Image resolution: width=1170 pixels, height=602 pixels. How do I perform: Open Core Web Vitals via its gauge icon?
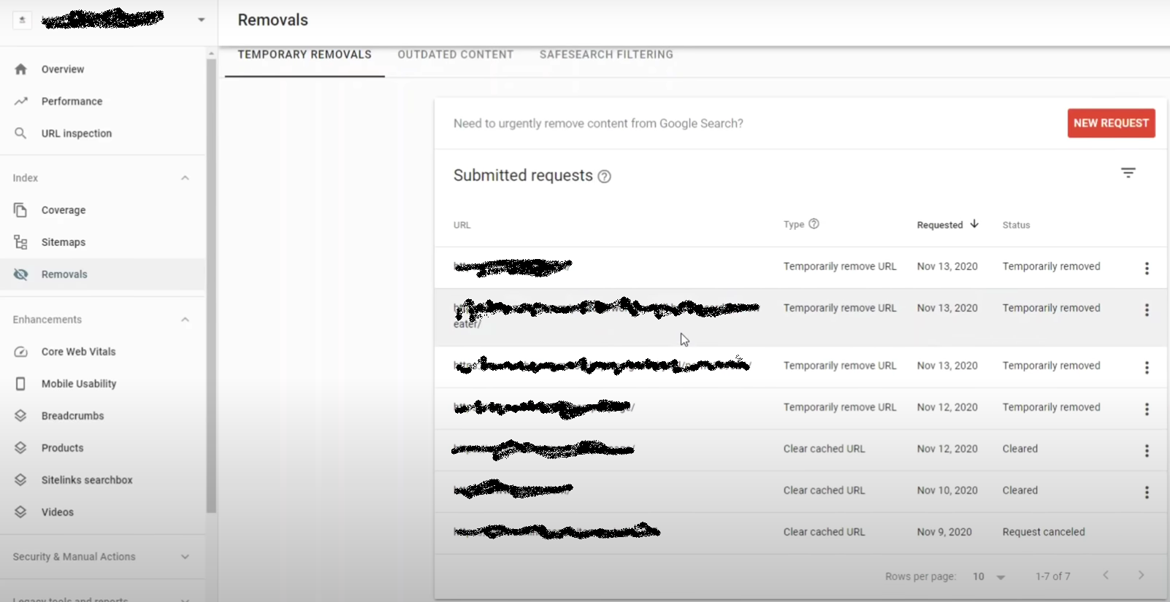coord(22,351)
